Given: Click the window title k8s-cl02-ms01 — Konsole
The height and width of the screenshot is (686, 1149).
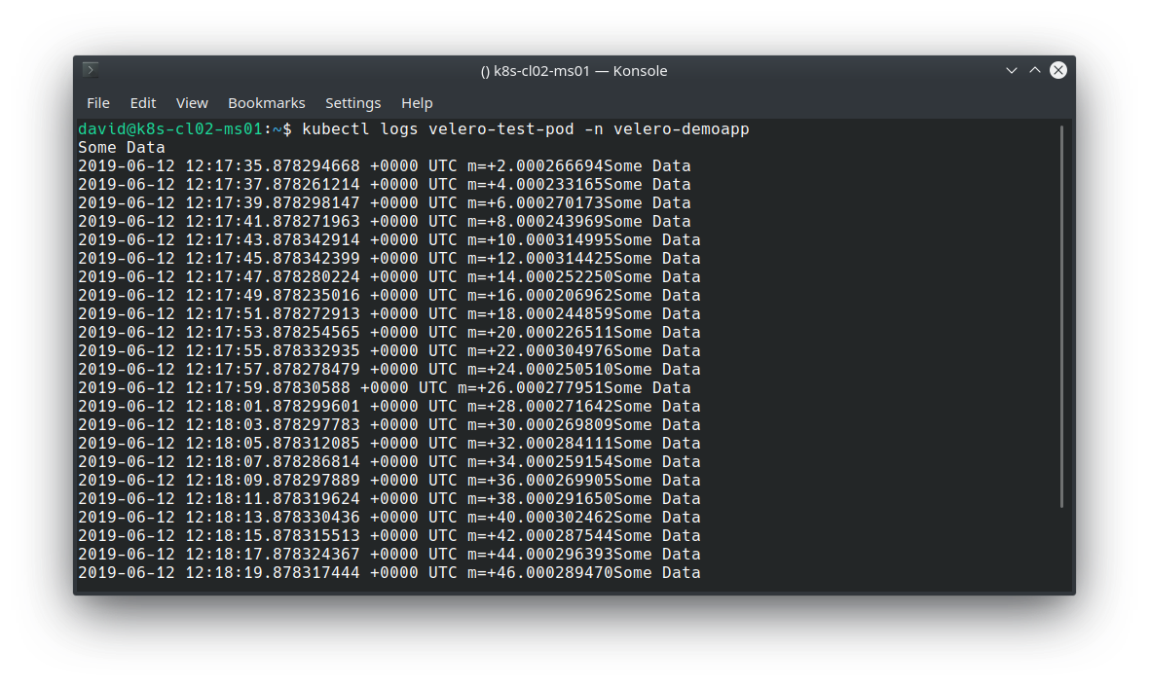Looking at the screenshot, I should (x=574, y=71).
